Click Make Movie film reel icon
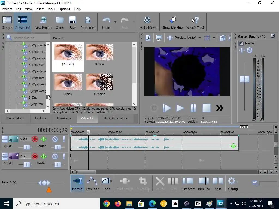This screenshot has width=279, height=209. click(148, 23)
